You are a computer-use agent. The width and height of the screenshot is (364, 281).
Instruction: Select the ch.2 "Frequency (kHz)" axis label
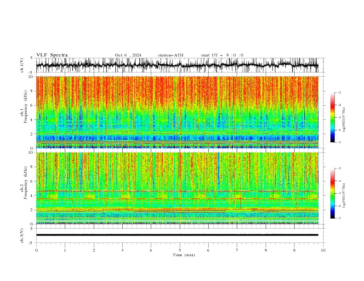tap(26, 183)
